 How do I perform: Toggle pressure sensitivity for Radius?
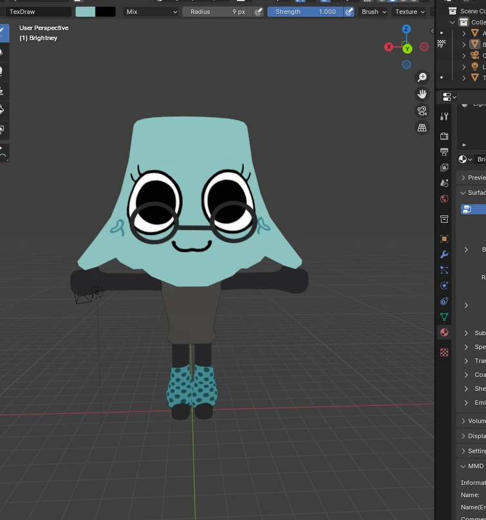258,12
